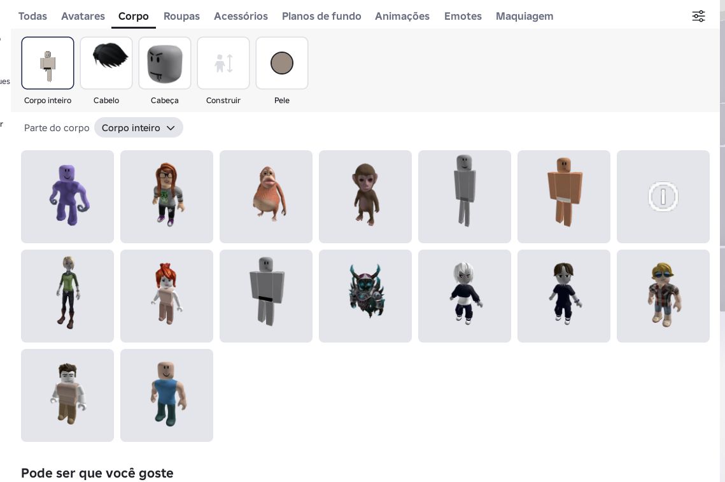This screenshot has width=725, height=482.
Task: Choose the orange orangutan body thumbnail
Action: (266, 197)
